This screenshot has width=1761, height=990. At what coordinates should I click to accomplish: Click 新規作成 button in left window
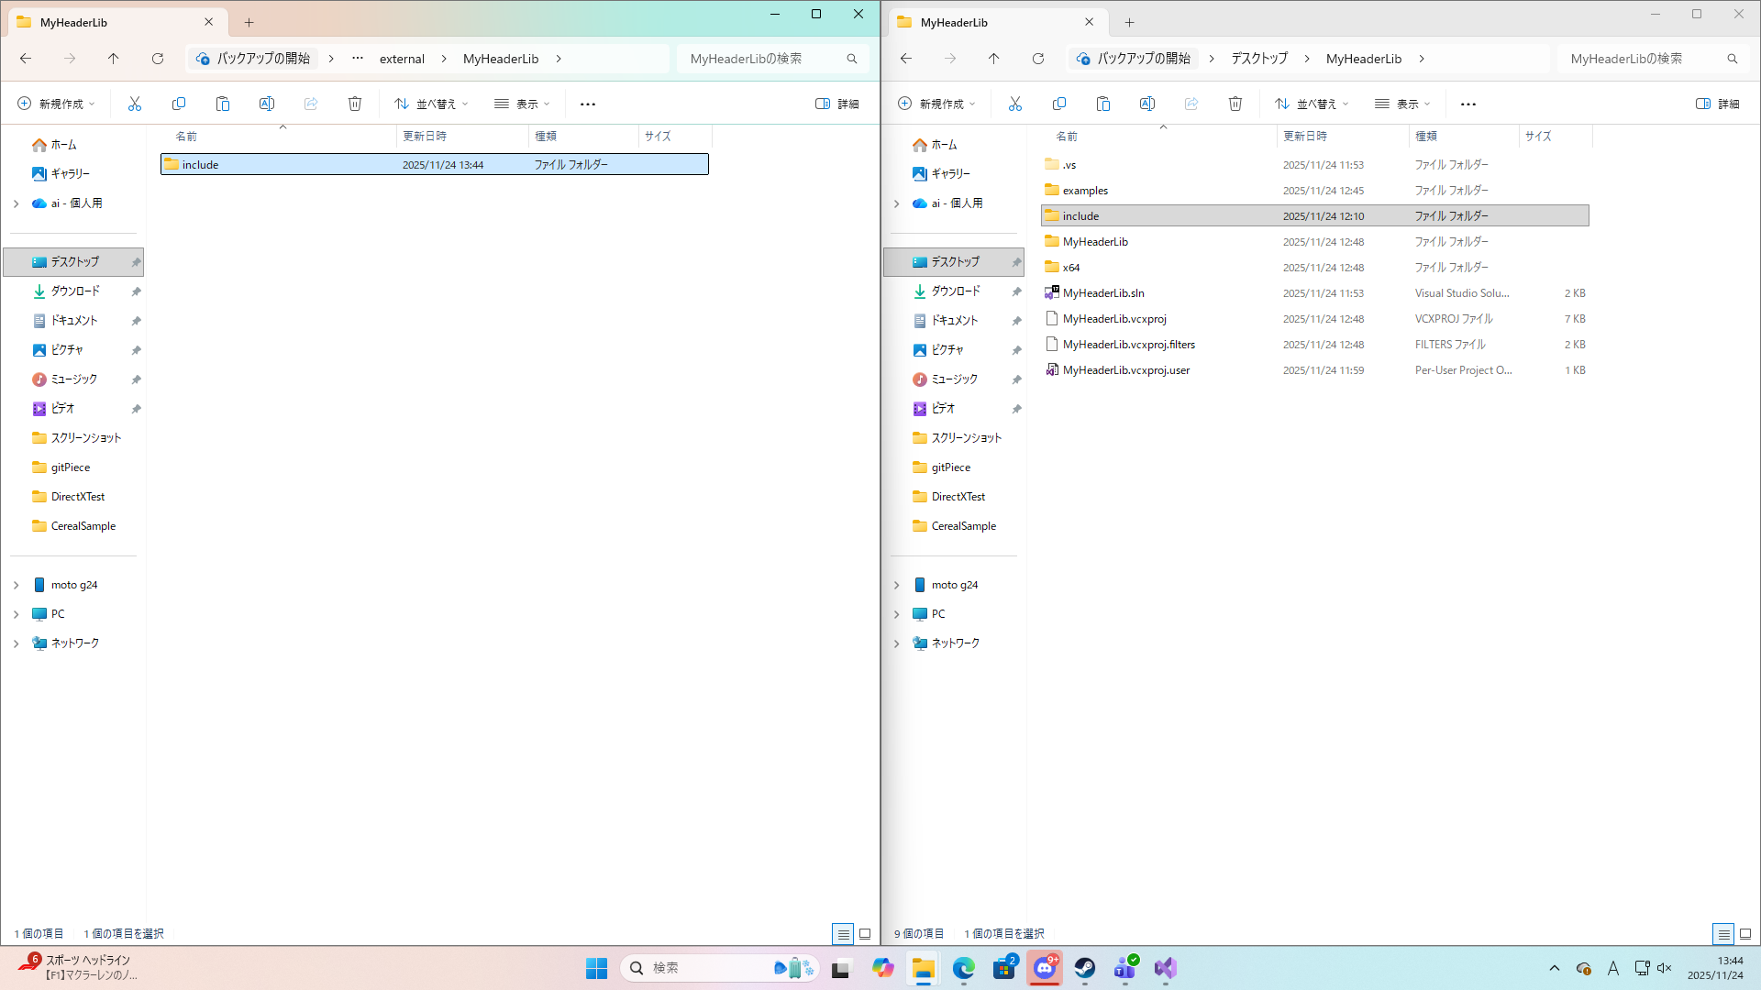[56, 104]
